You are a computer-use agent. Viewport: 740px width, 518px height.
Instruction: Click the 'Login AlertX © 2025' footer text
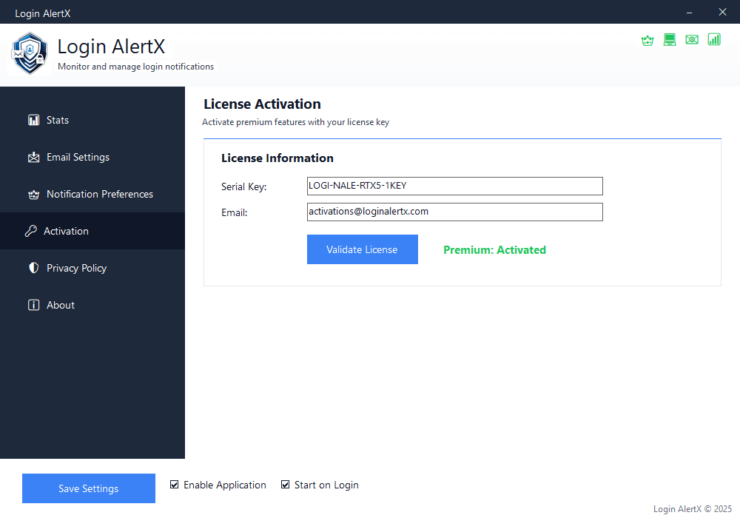tap(693, 508)
